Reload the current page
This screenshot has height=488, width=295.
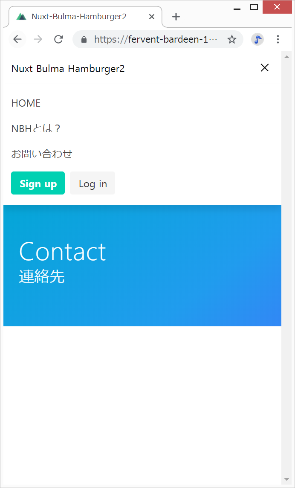[x=58, y=39]
